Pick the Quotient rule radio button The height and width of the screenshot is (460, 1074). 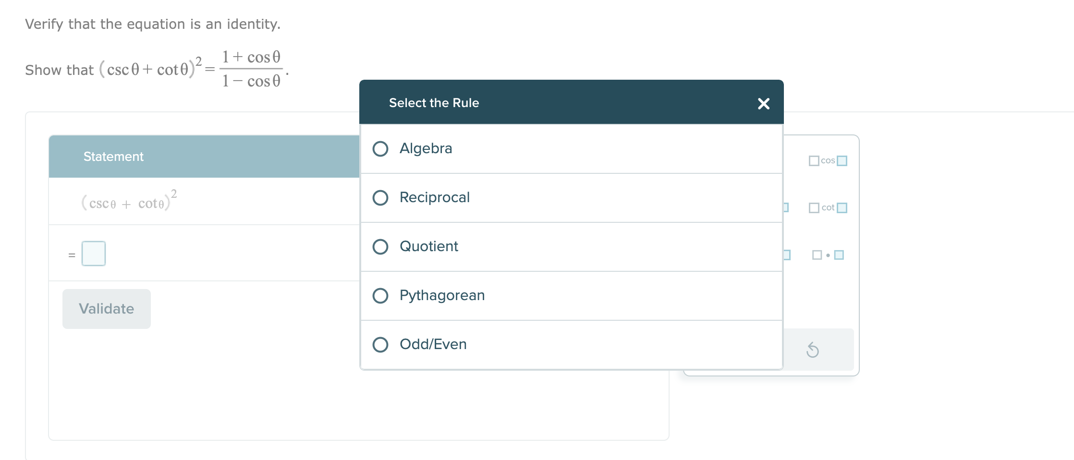380,247
